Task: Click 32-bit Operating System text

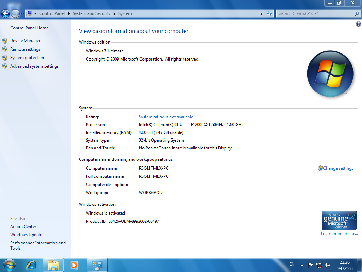Action: pos(161,140)
